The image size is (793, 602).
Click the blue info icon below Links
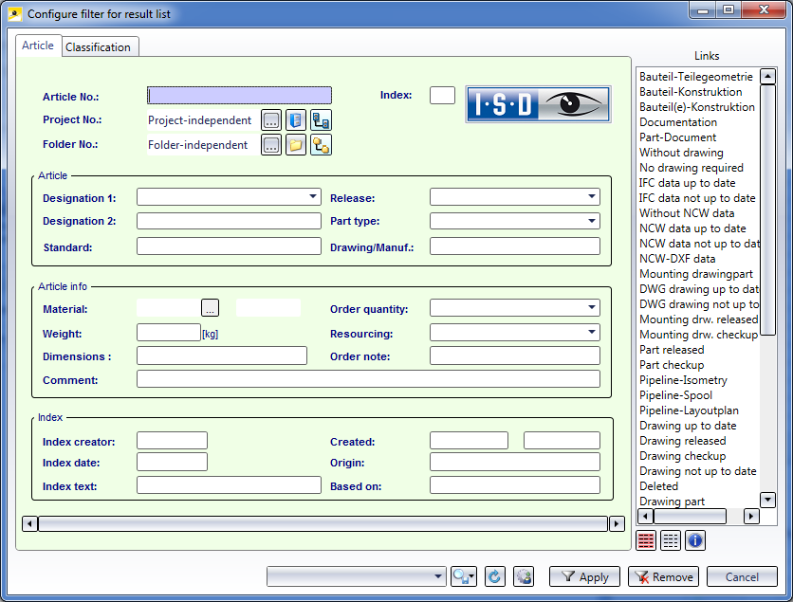[695, 540]
